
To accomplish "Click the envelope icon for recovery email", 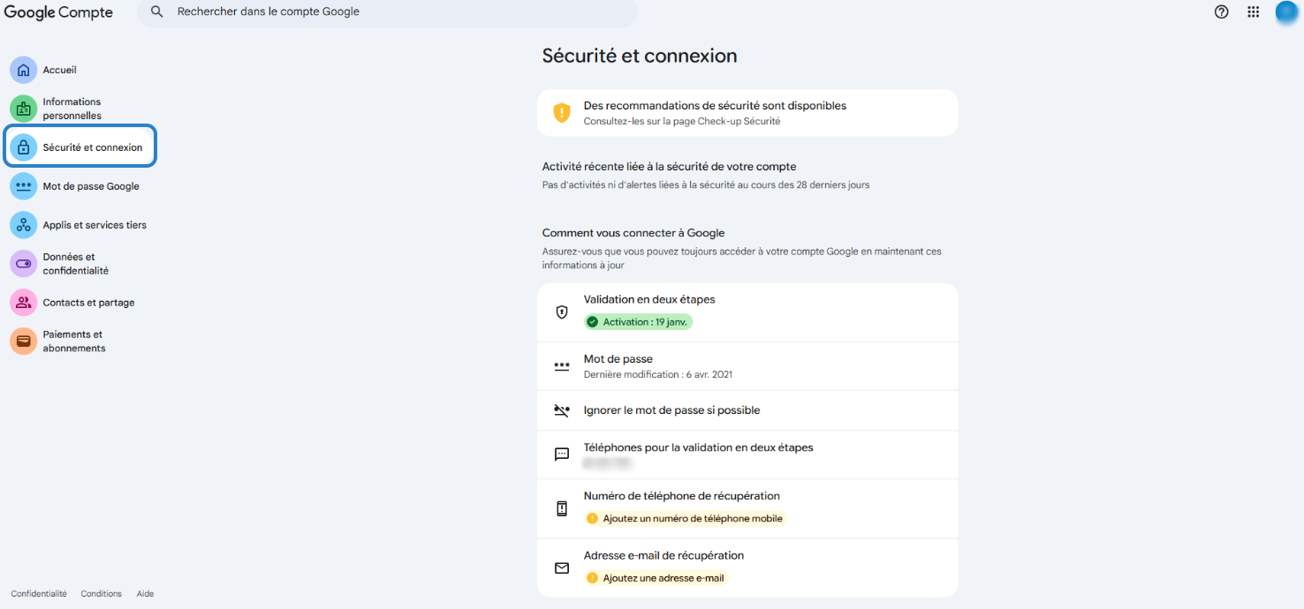I will pyautogui.click(x=562, y=568).
